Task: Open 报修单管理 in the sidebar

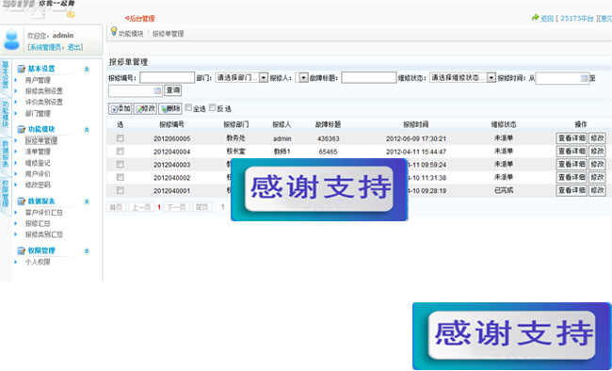Action: click(x=41, y=140)
